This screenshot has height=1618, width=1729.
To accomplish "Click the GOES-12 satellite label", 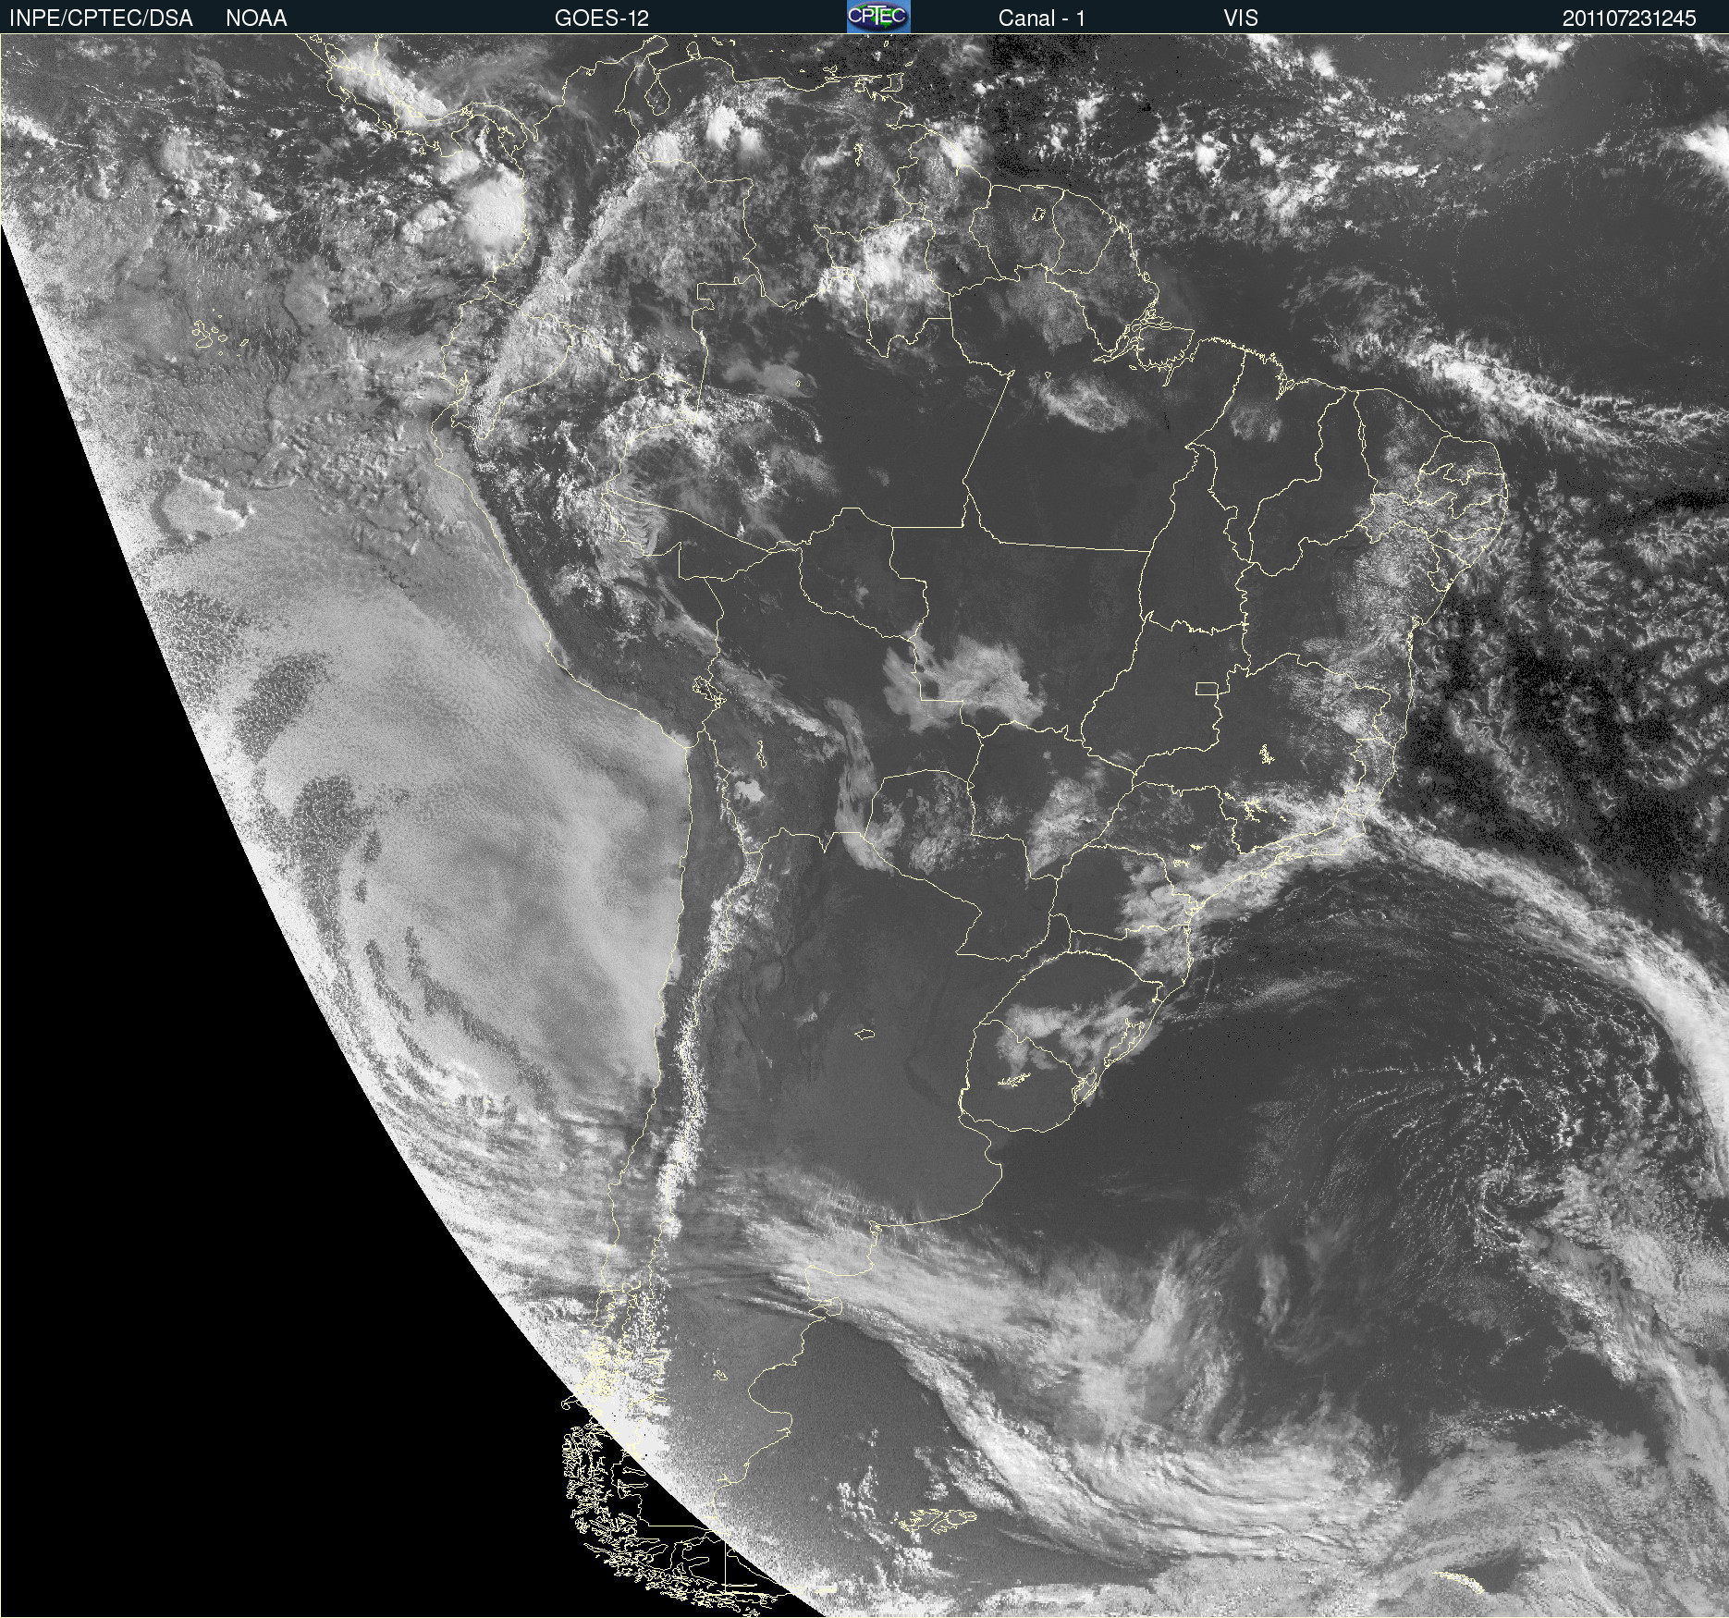I will 602,18.
